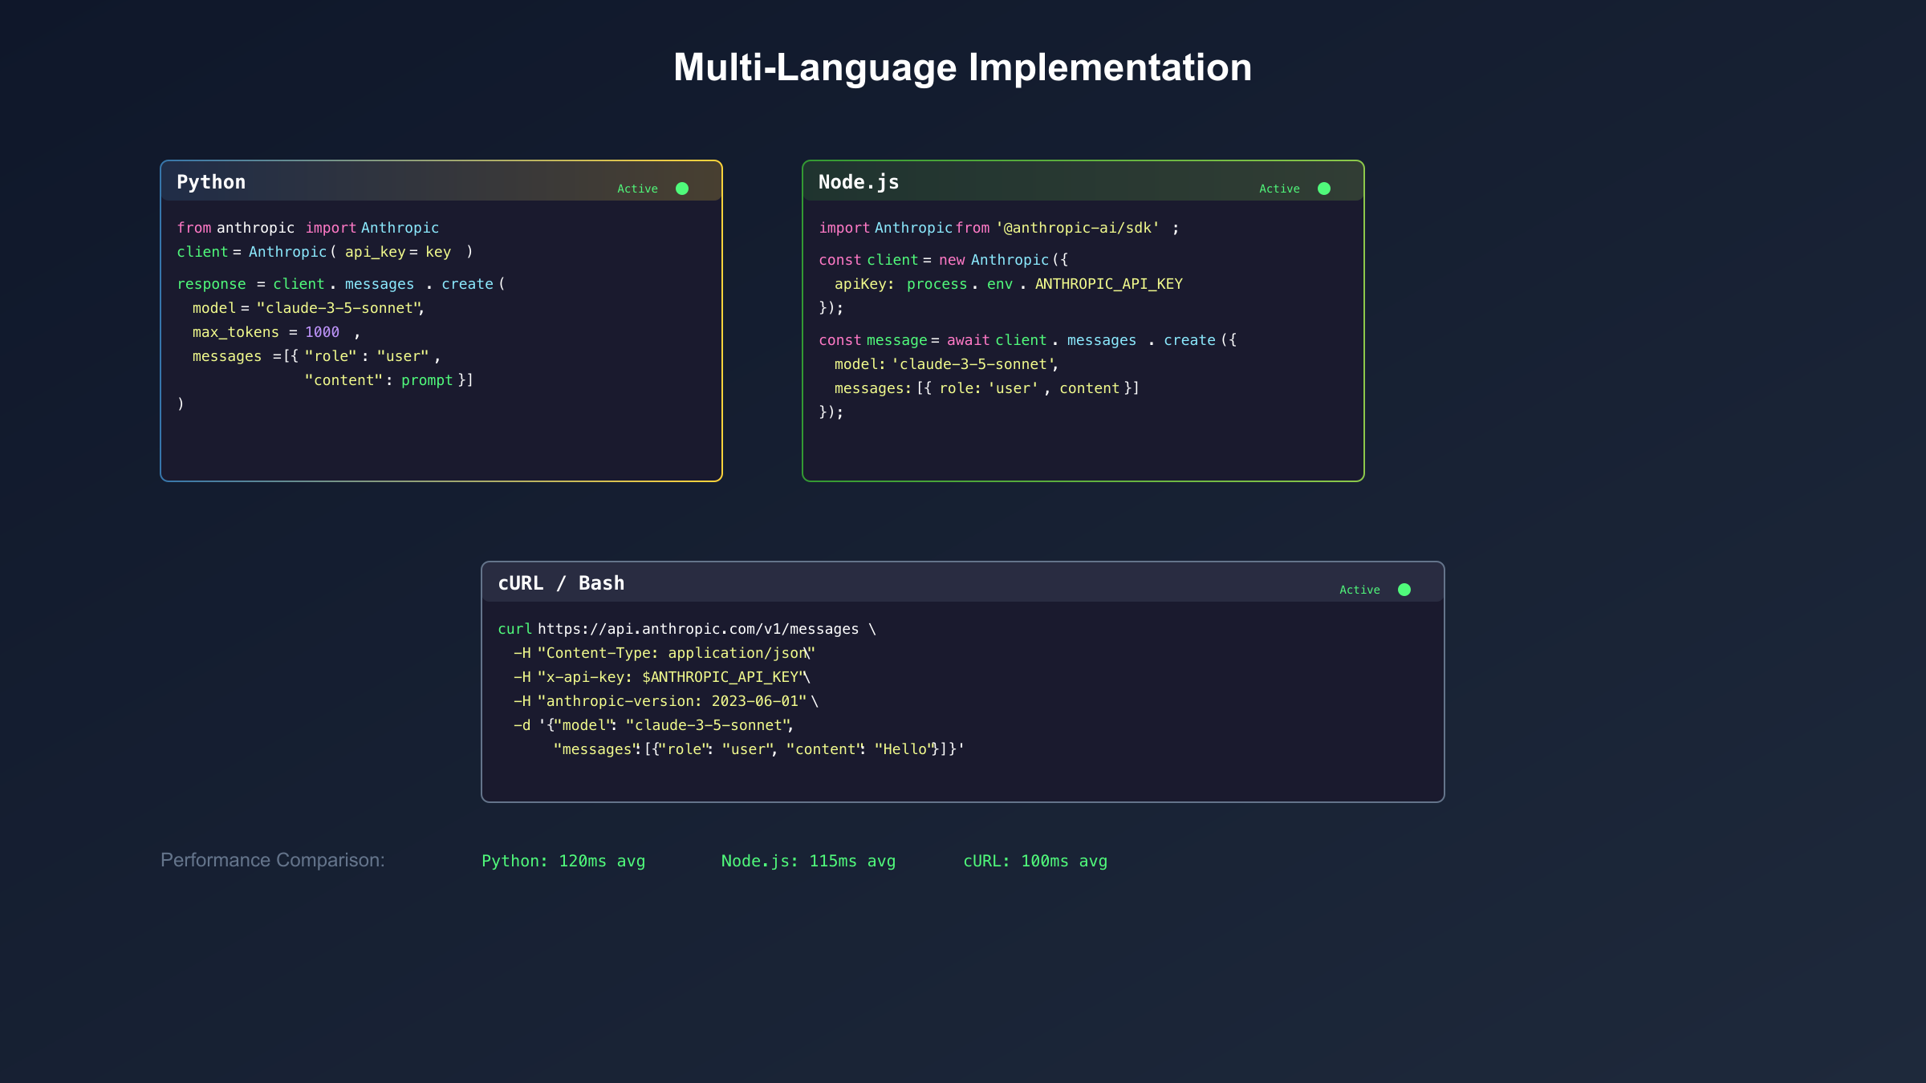Click 'process' in the Node.js apiKey line
This screenshot has width=1926, height=1083.
(937, 284)
